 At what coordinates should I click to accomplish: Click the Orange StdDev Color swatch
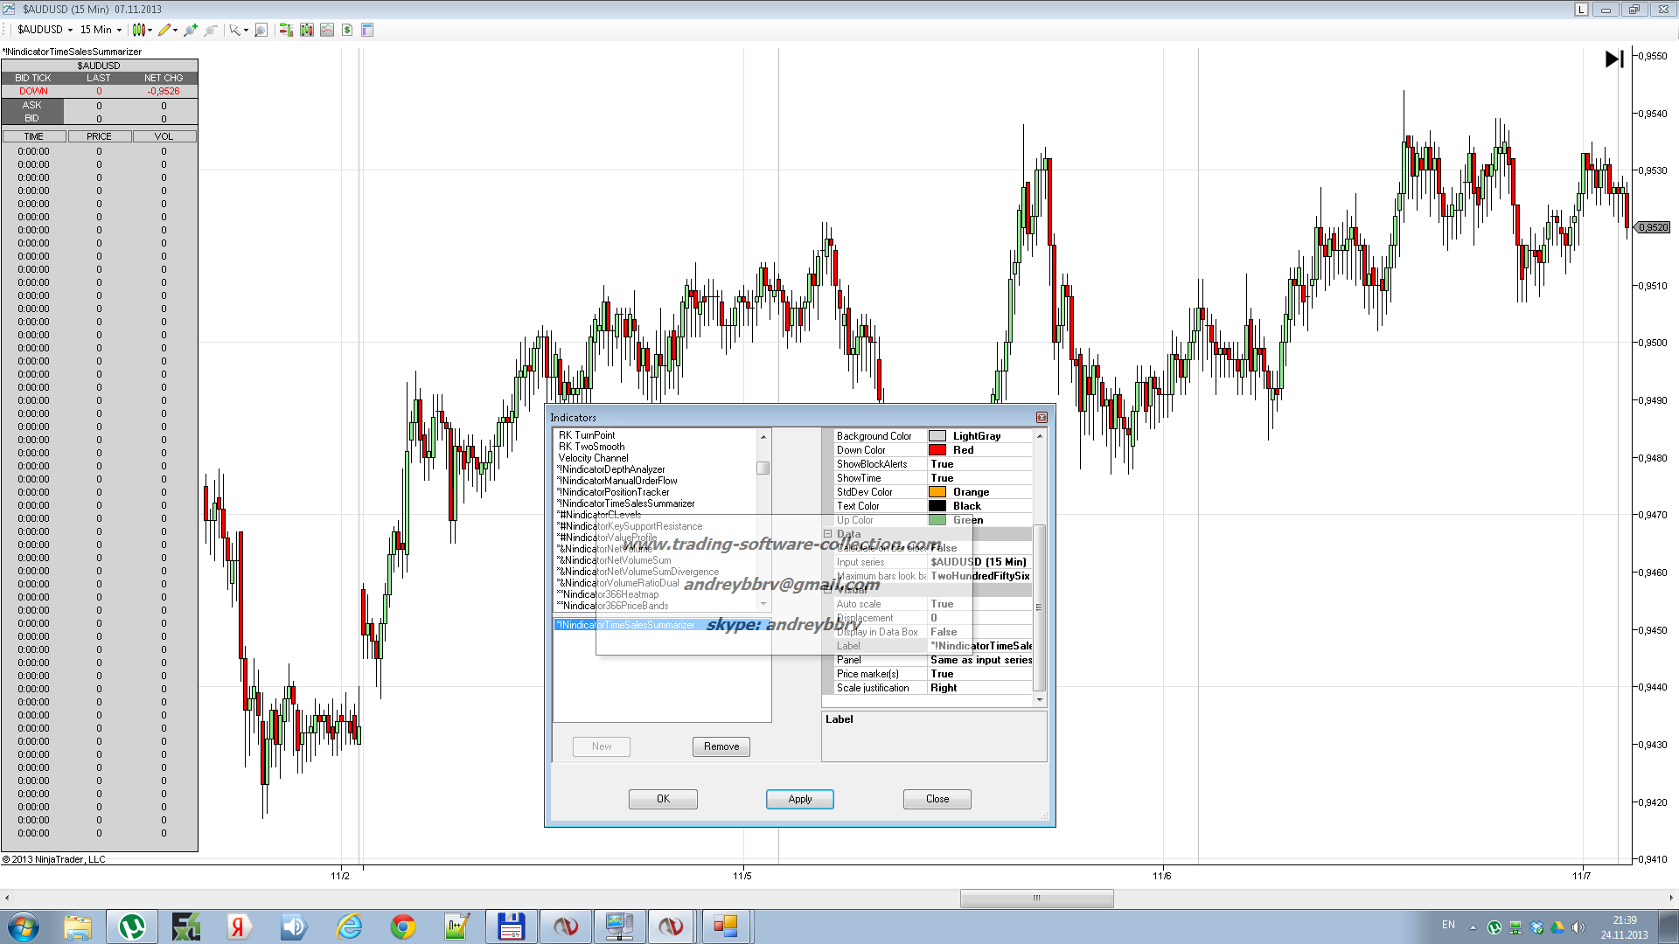click(x=937, y=492)
